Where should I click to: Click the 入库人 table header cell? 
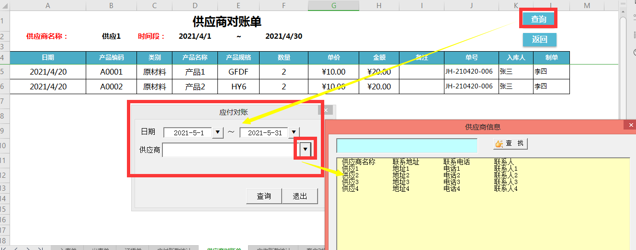tap(516, 57)
